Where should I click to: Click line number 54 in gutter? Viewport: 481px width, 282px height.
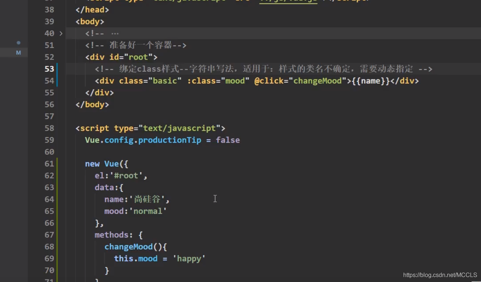pos(49,81)
